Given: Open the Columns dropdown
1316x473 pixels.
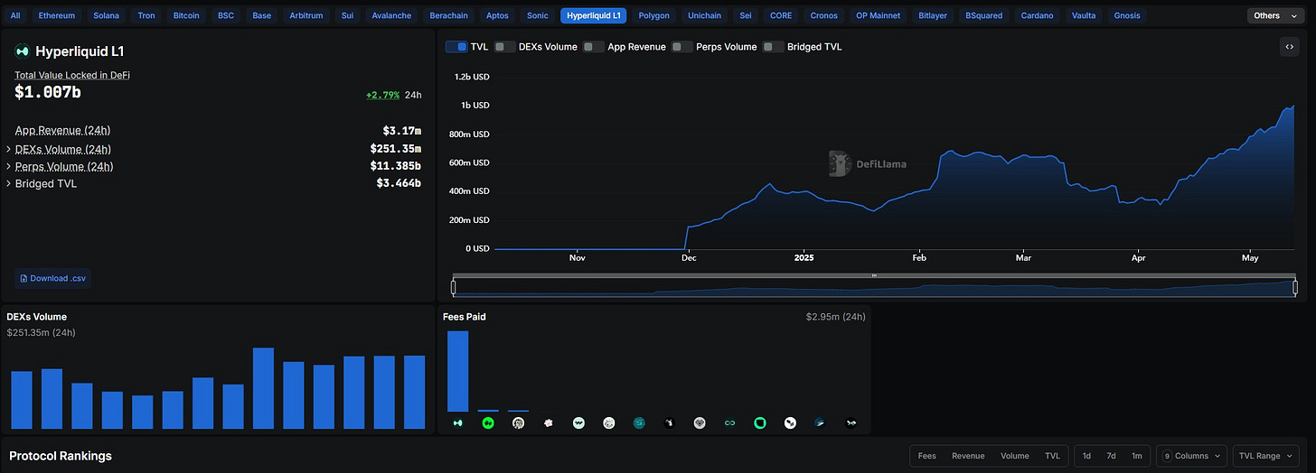Looking at the screenshot, I should pos(1191,456).
